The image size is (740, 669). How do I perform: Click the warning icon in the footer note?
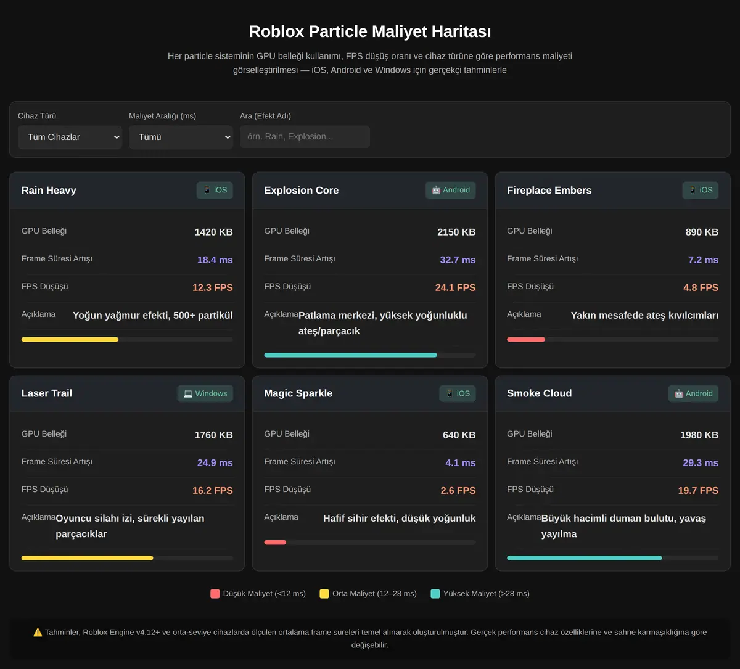coord(38,632)
